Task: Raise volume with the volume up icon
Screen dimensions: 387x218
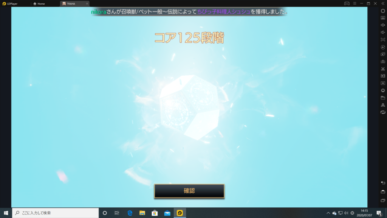Action: (x=383, y=25)
